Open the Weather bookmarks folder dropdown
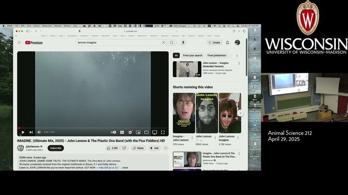This screenshot has width=348, height=195. (192, 36)
